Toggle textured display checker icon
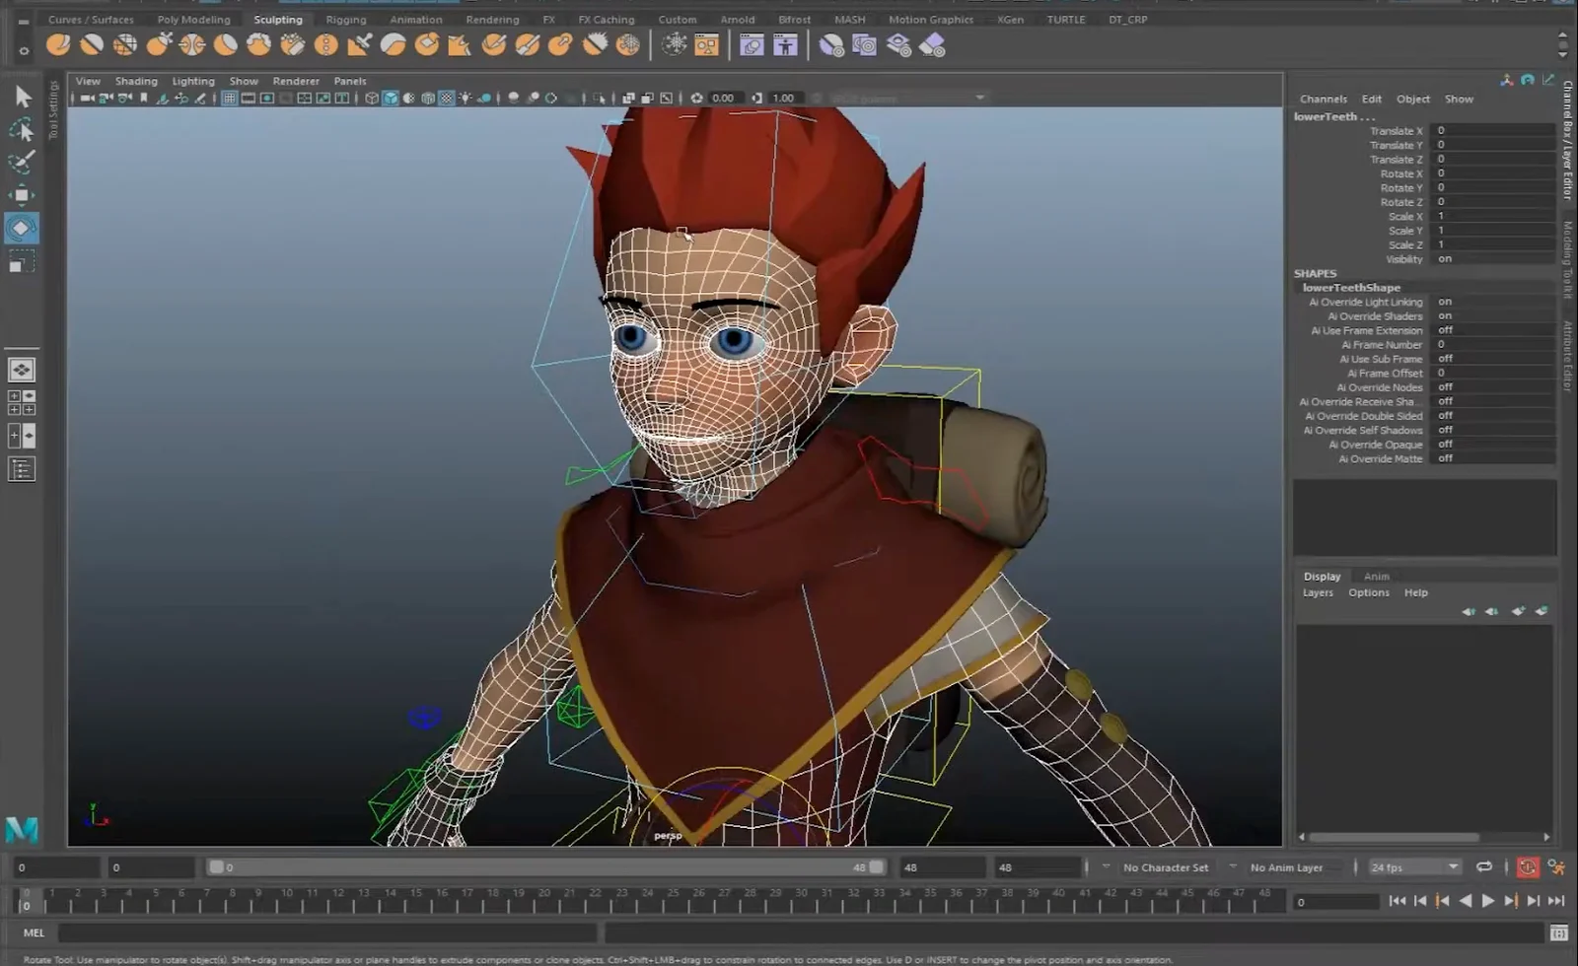Image resolution: width=1578 pixels, height=966 pixels. 447,98
